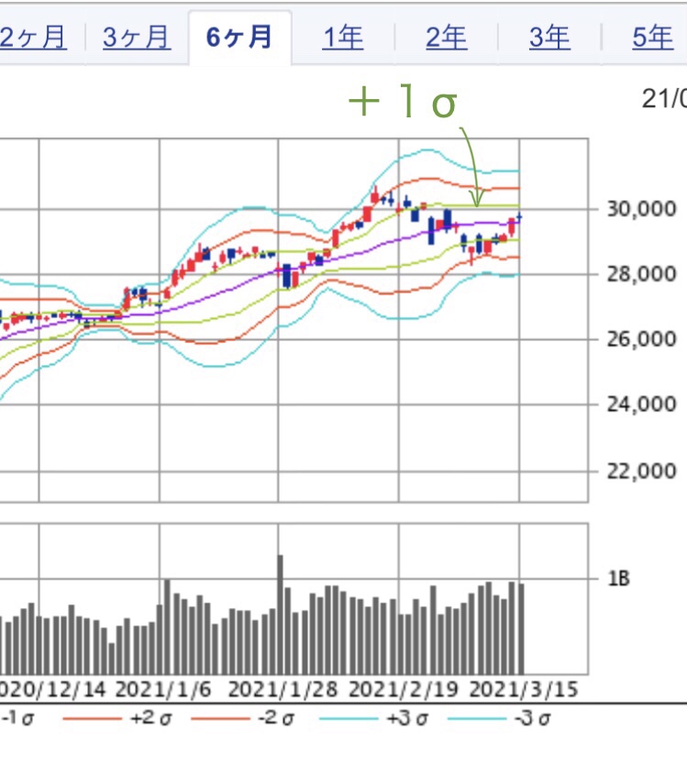Click the 22,000 price axis label

(641, 471)
